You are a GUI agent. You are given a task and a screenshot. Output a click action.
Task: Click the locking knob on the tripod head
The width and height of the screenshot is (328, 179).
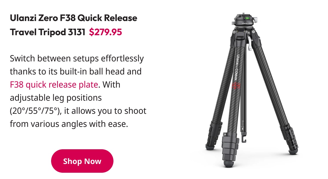256,19
